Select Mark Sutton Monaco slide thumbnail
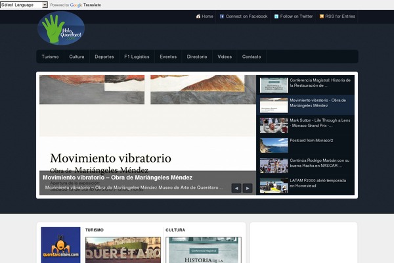 [274, 126]
